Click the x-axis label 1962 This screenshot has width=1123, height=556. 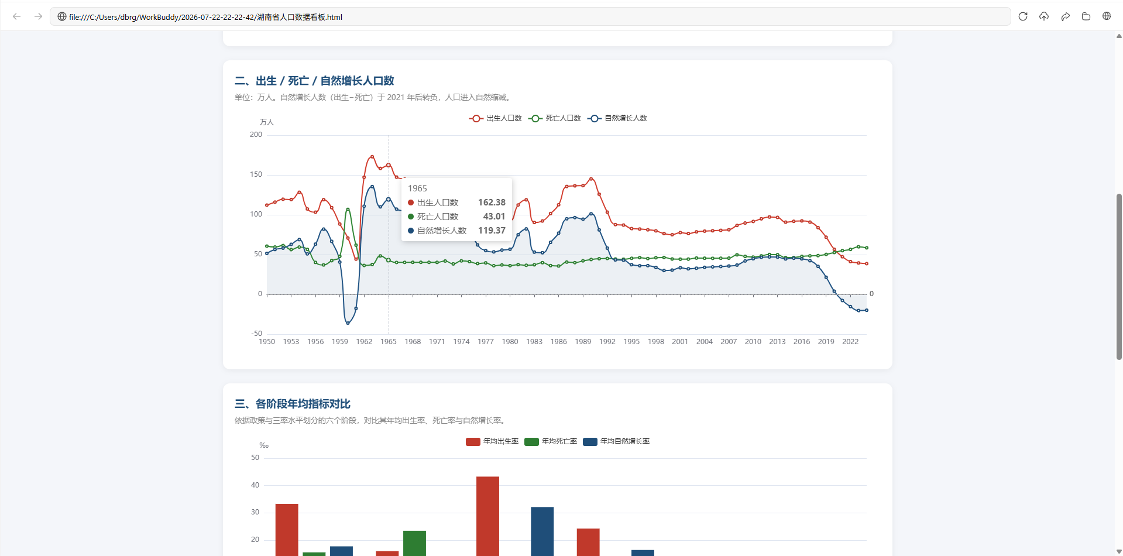coord(364,342)
